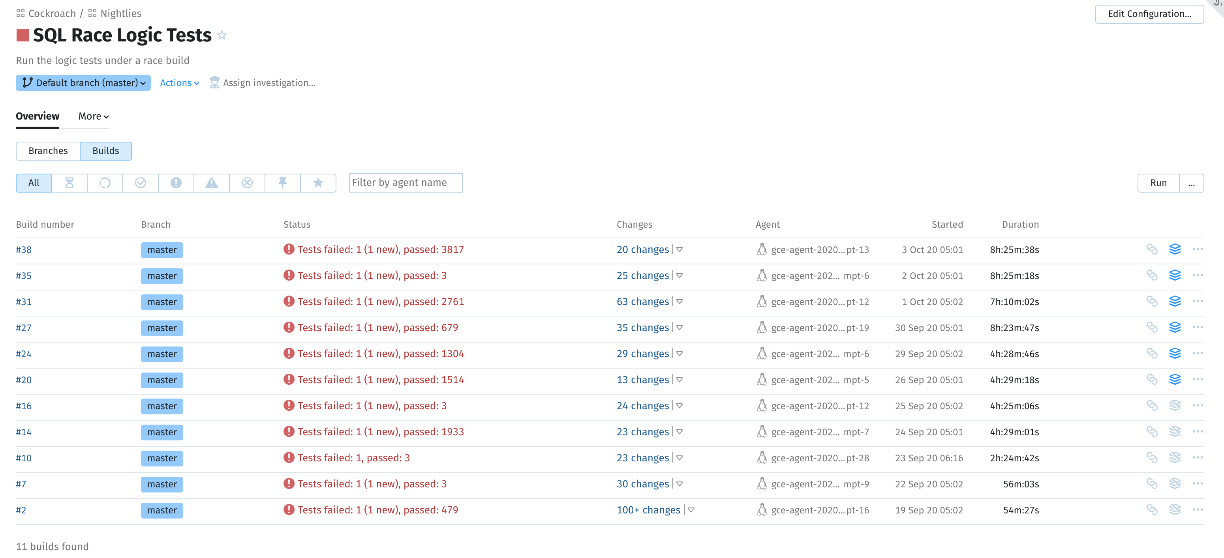
Task: Filter builds by successful status (checkmark icon)
Action: click(140, 183)
